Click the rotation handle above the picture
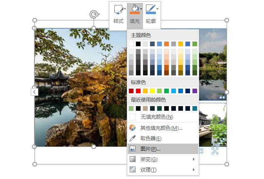 coord(94,14)
